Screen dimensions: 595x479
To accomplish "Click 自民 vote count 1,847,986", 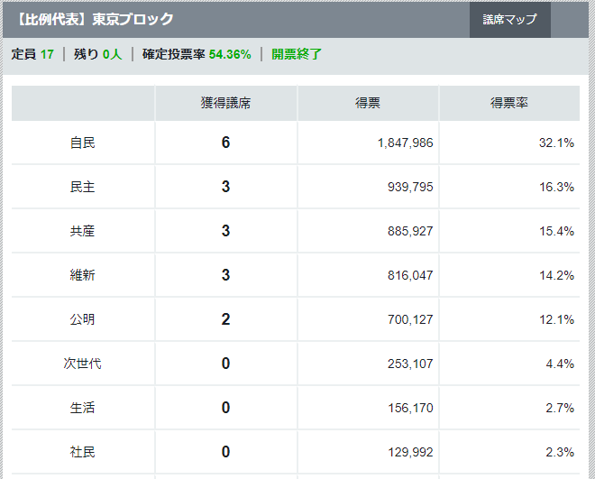I will [406, 143].
